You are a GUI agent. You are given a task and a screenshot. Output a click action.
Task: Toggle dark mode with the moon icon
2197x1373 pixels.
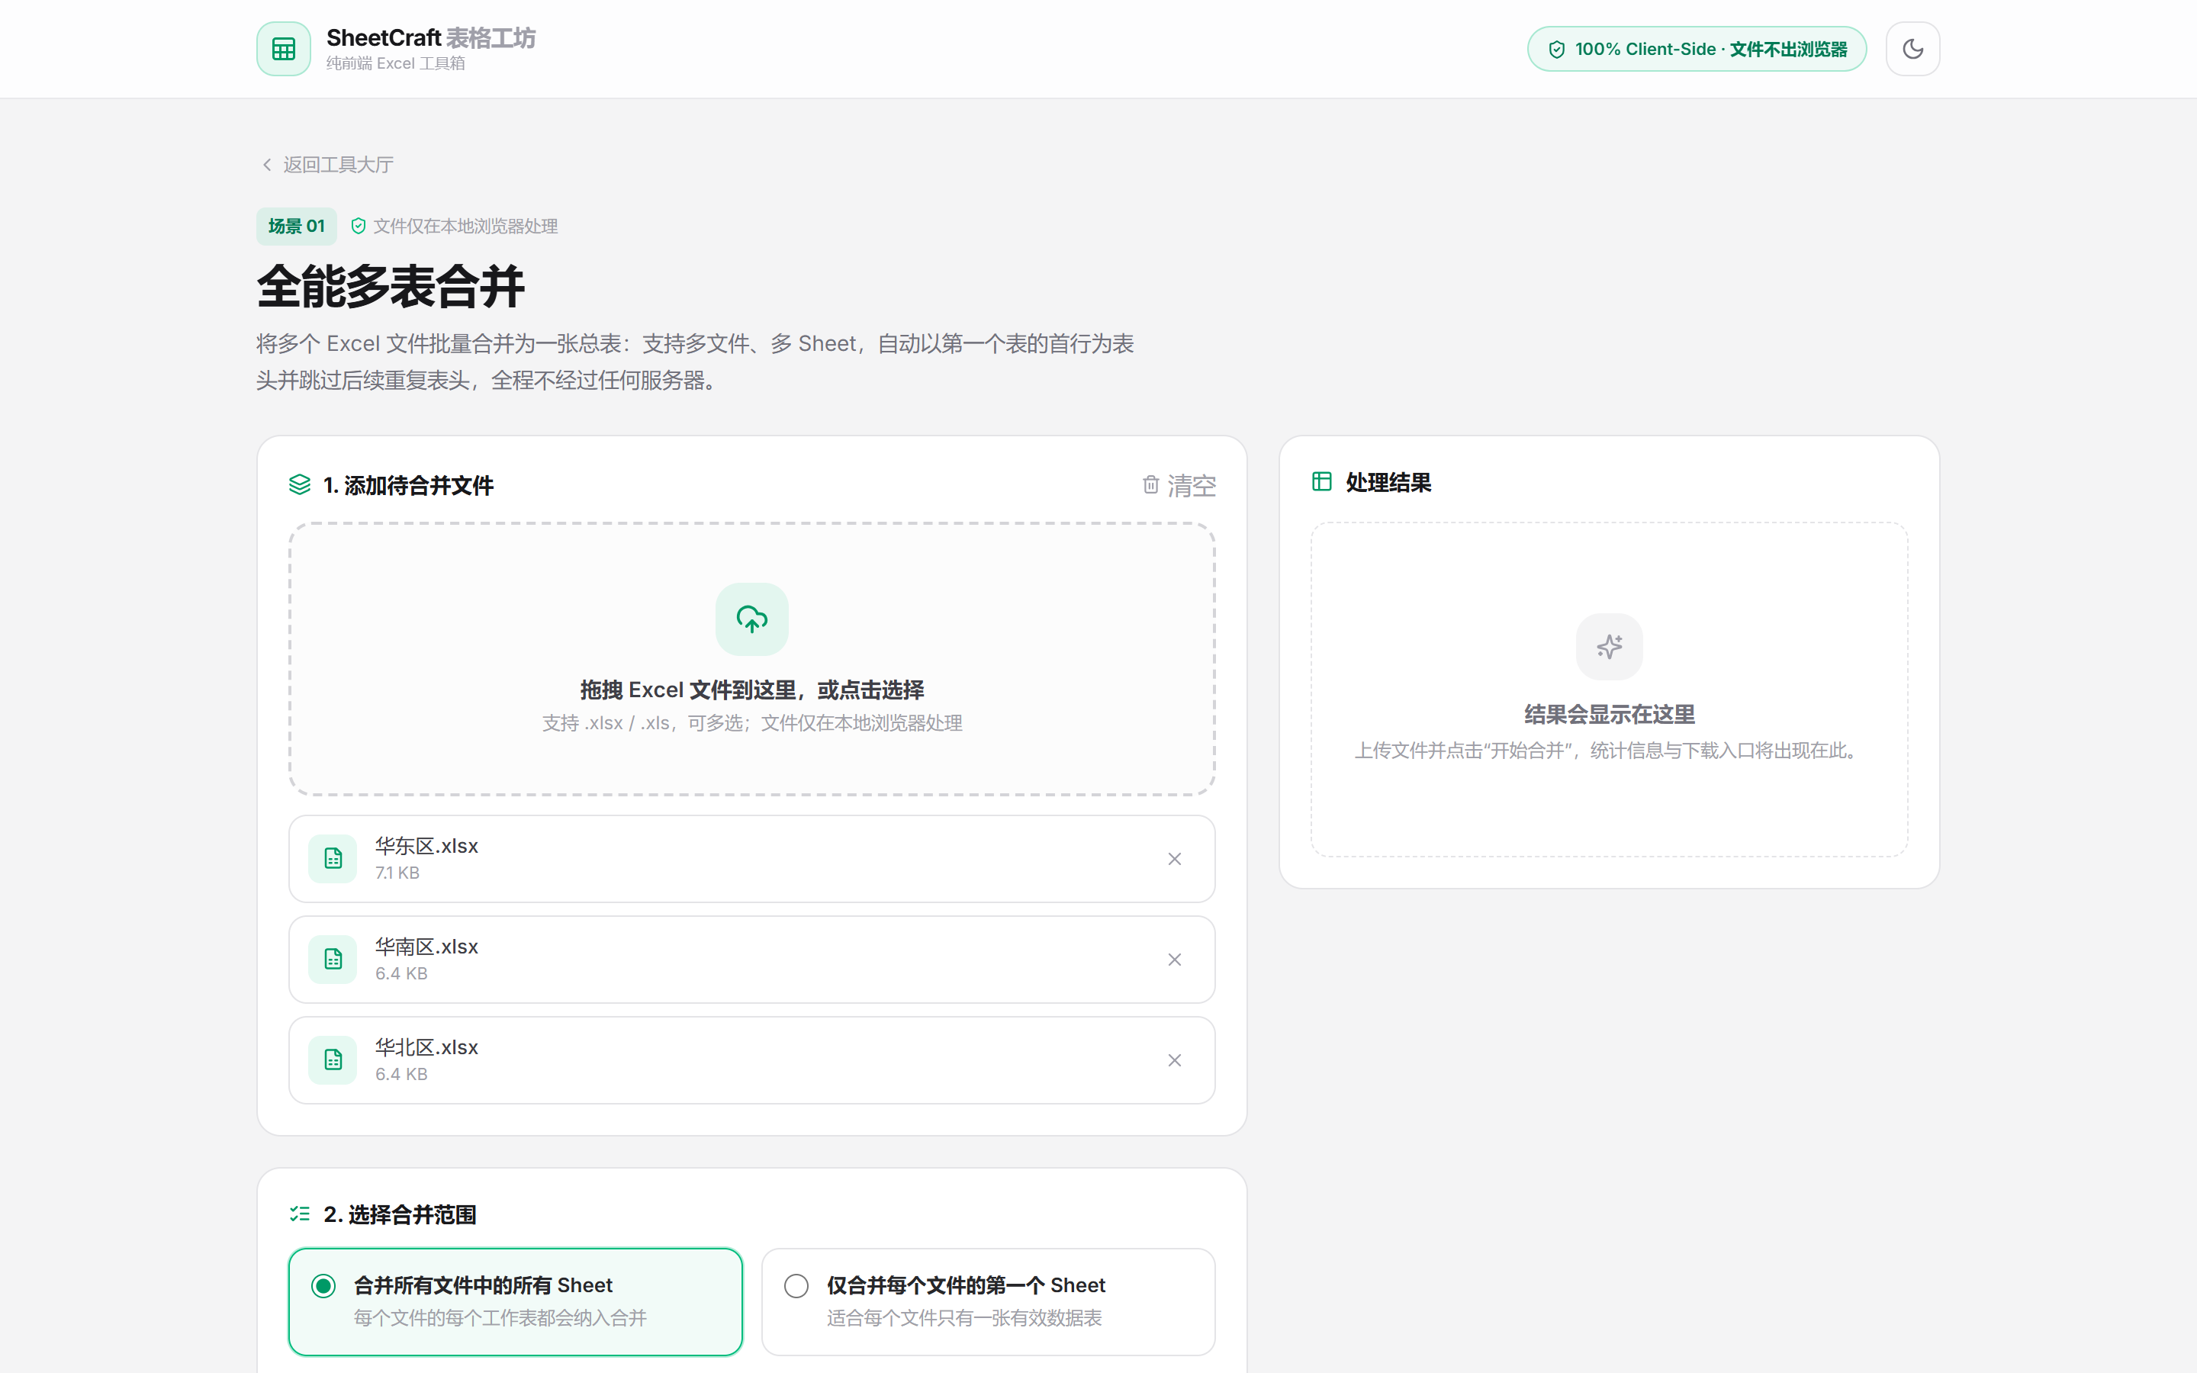pyautogui.click(x=1912, y=49)
